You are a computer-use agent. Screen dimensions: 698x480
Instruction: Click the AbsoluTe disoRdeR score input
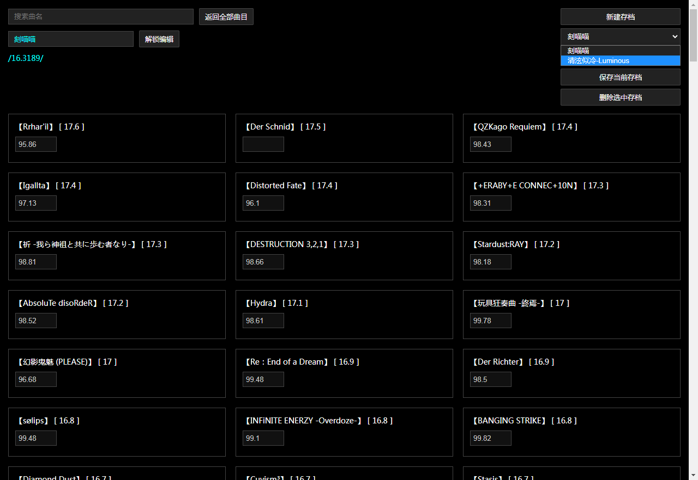(x=36, y=321)
